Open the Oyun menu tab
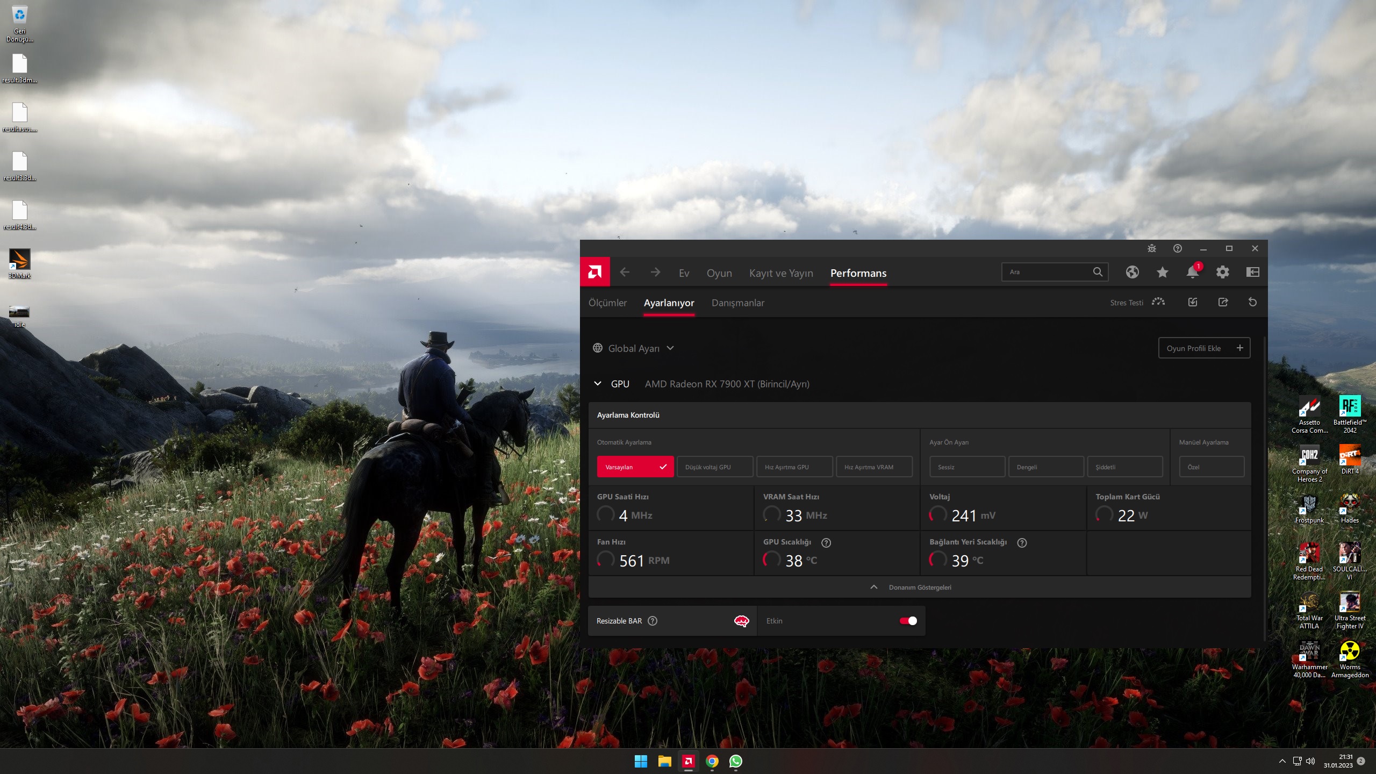Screen dimensions: 1376x774 (719, 273)
